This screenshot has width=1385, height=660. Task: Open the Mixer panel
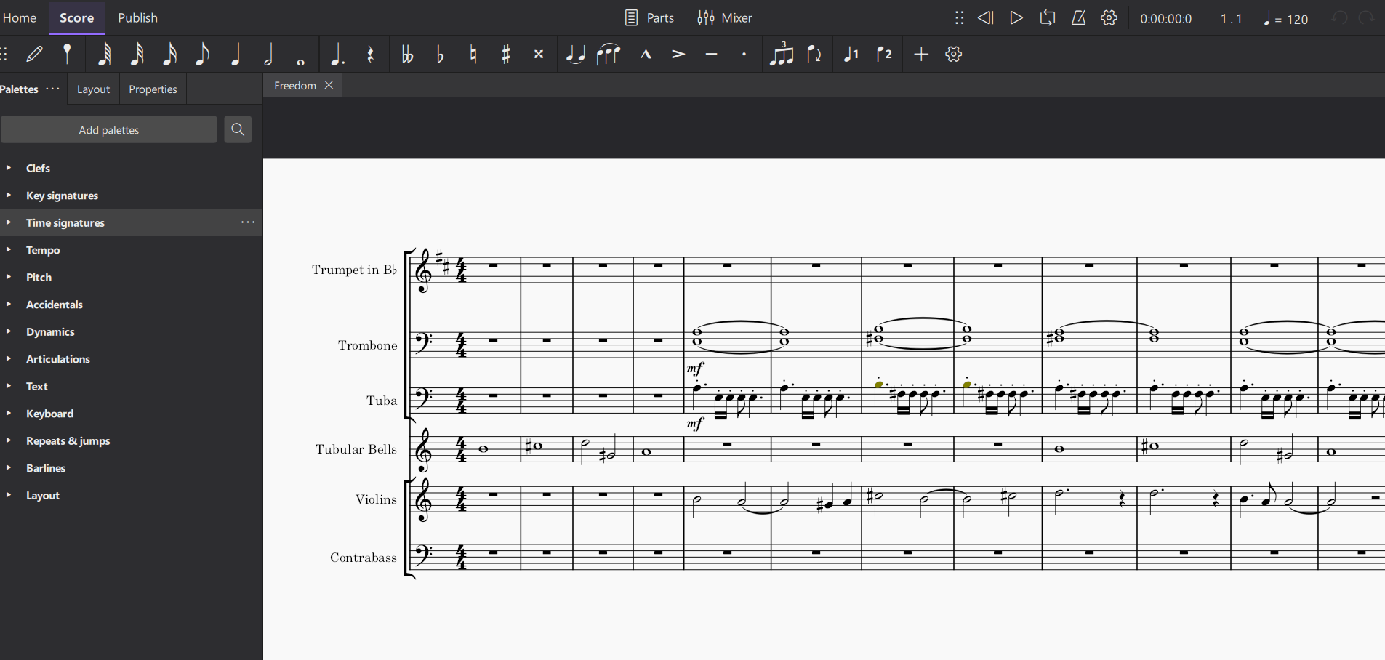coord(724,17)
